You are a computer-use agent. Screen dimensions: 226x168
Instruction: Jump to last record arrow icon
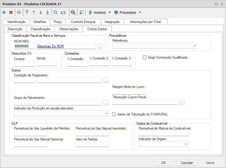48,13
